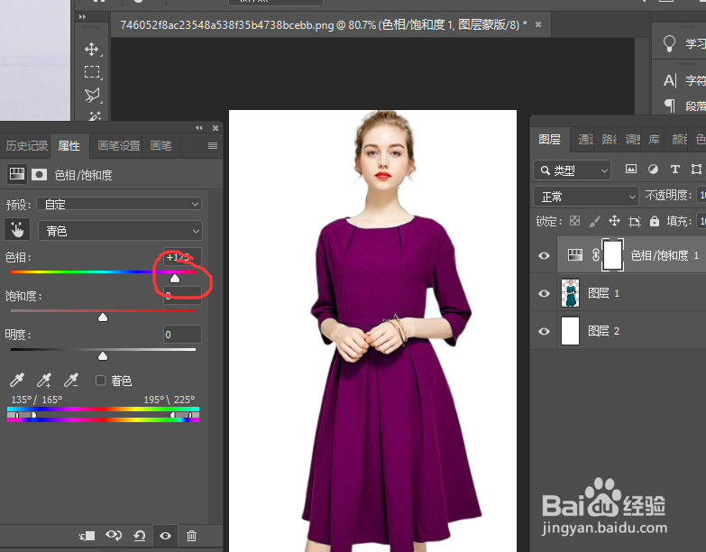Reset adjustment to defaults

pyautogui.click(x=140, y=536)
